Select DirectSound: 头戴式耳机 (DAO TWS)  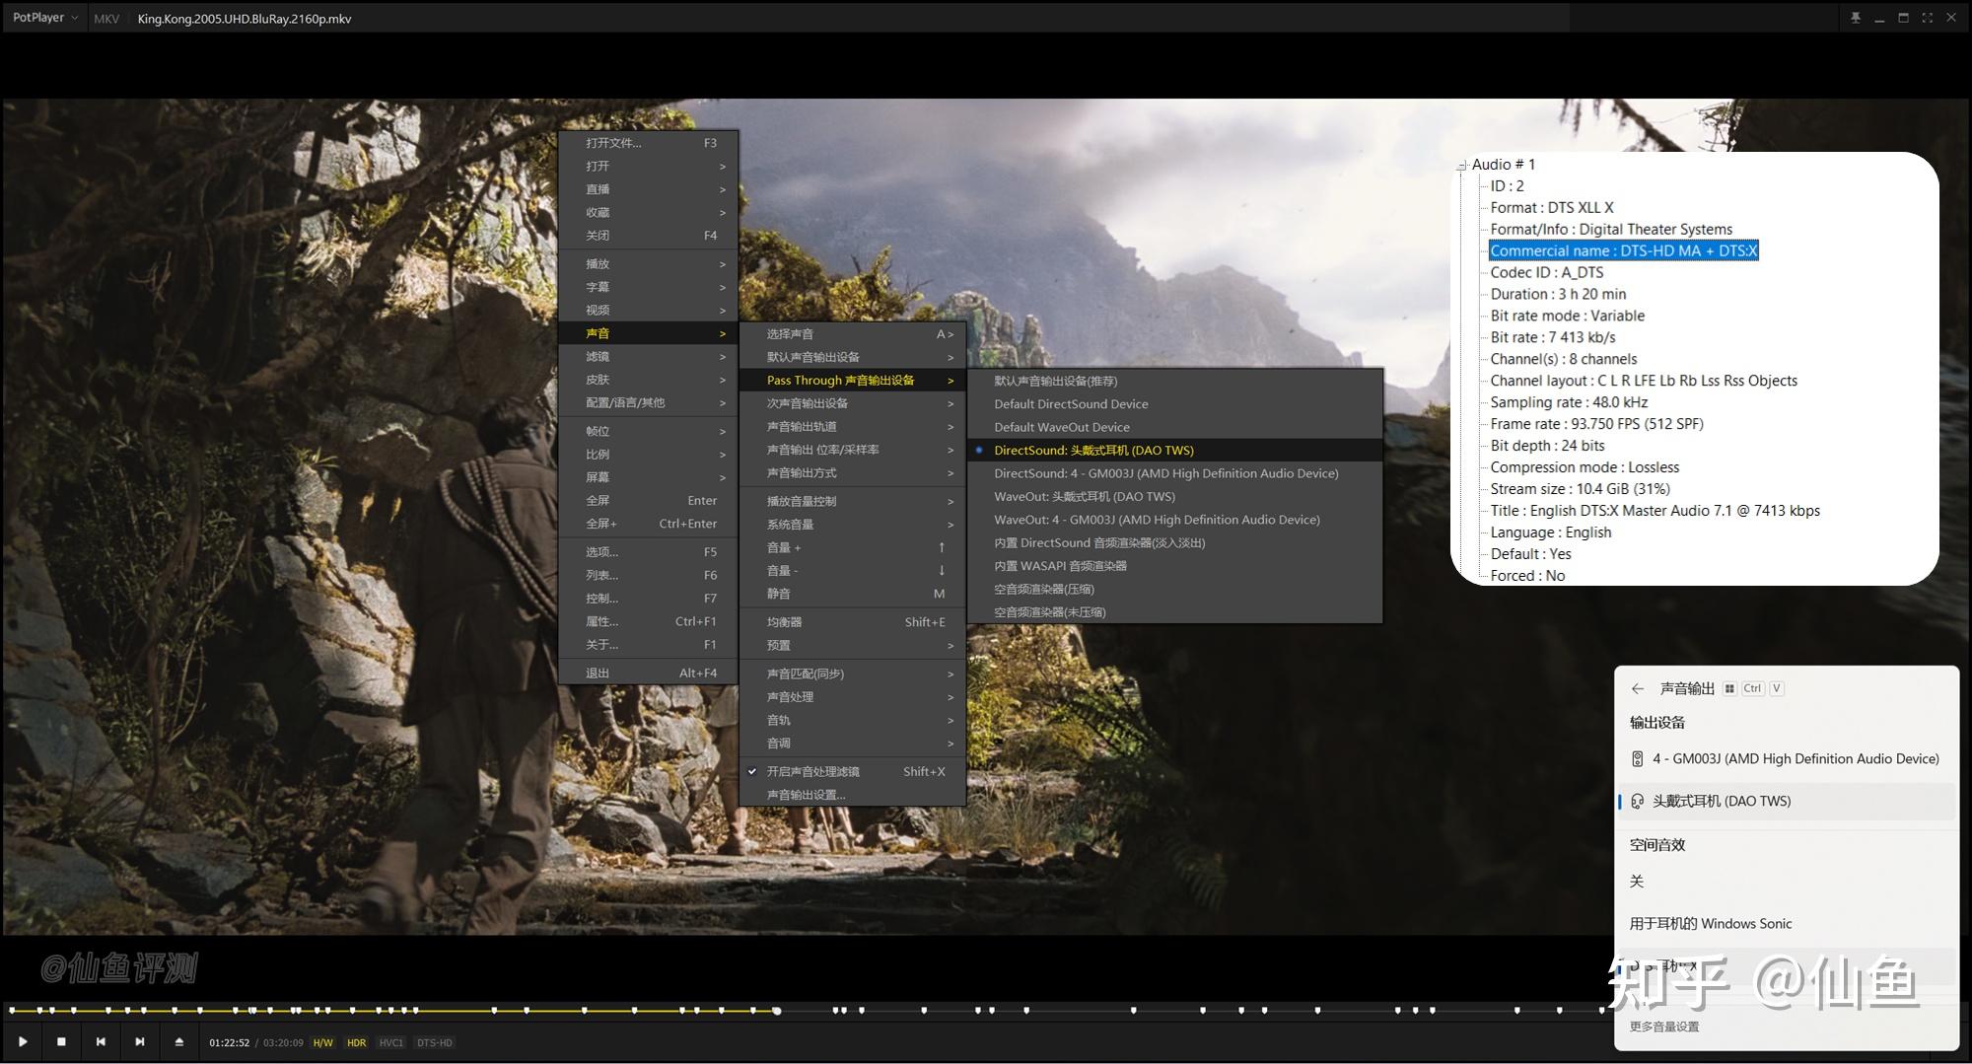tap(1175, 451)
